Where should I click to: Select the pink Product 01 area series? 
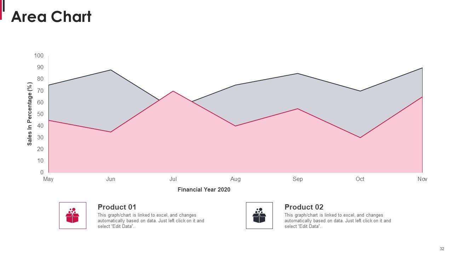pyautogui.click(x=212, y=152)
